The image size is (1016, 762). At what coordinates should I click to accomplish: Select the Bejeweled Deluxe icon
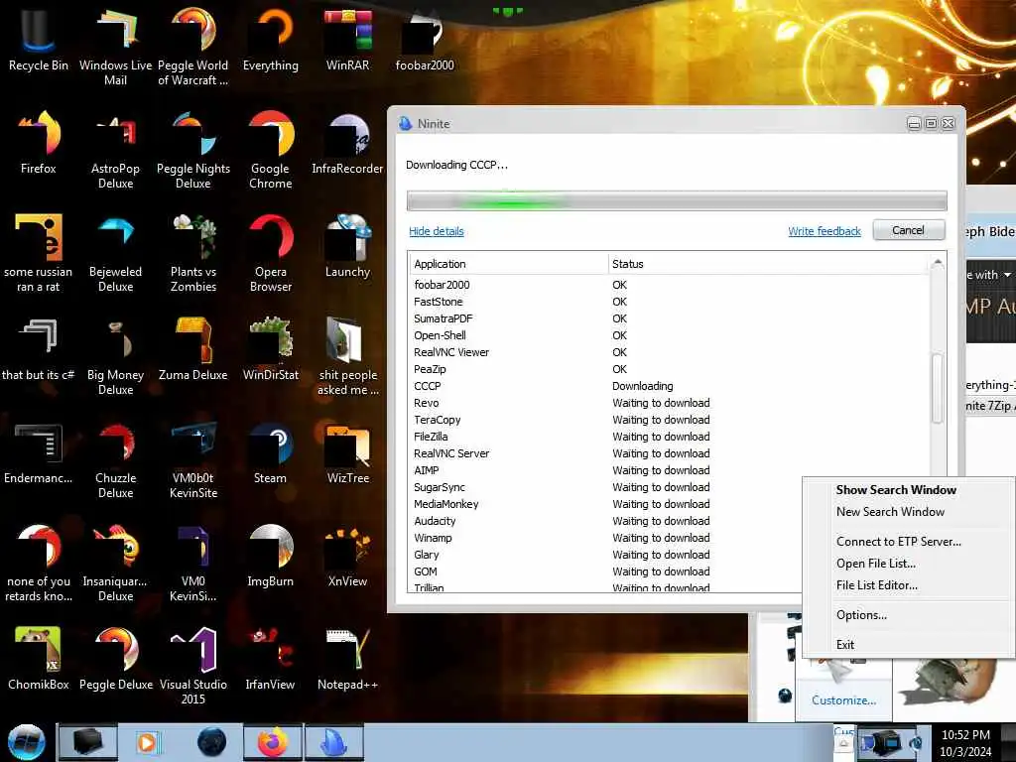[115, 253]
